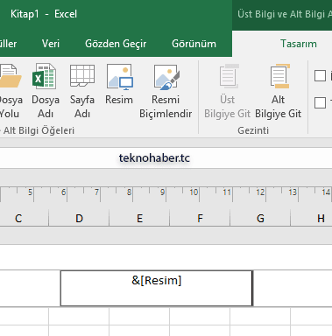Go to header with Üst Bilgiye Git
The width and height of the screenshot is (332, 336).
pyautogui.click(x=227, y=91)
